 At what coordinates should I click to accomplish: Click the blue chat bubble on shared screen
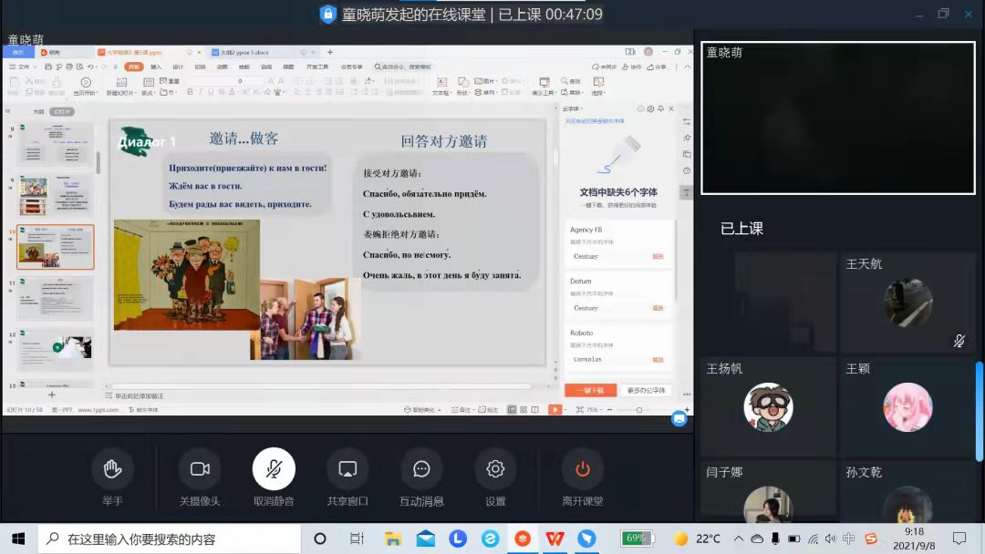click(x=679, y=418)
